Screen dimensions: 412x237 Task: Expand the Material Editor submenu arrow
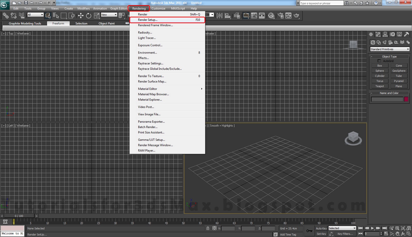tap(202, 89)
